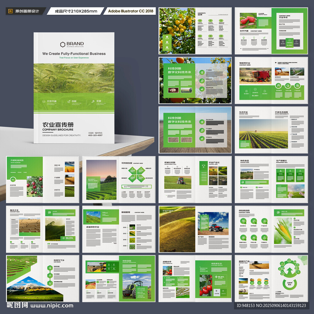The width and height of the screenshot is (314, 314).
Task: Open the CONTENTS 目录 spread thumbnail
Action: pos(195,31)
